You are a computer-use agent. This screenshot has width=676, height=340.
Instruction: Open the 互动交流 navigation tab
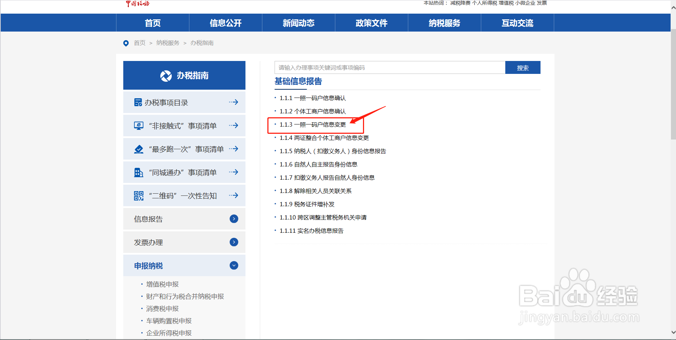click(518, 23)
